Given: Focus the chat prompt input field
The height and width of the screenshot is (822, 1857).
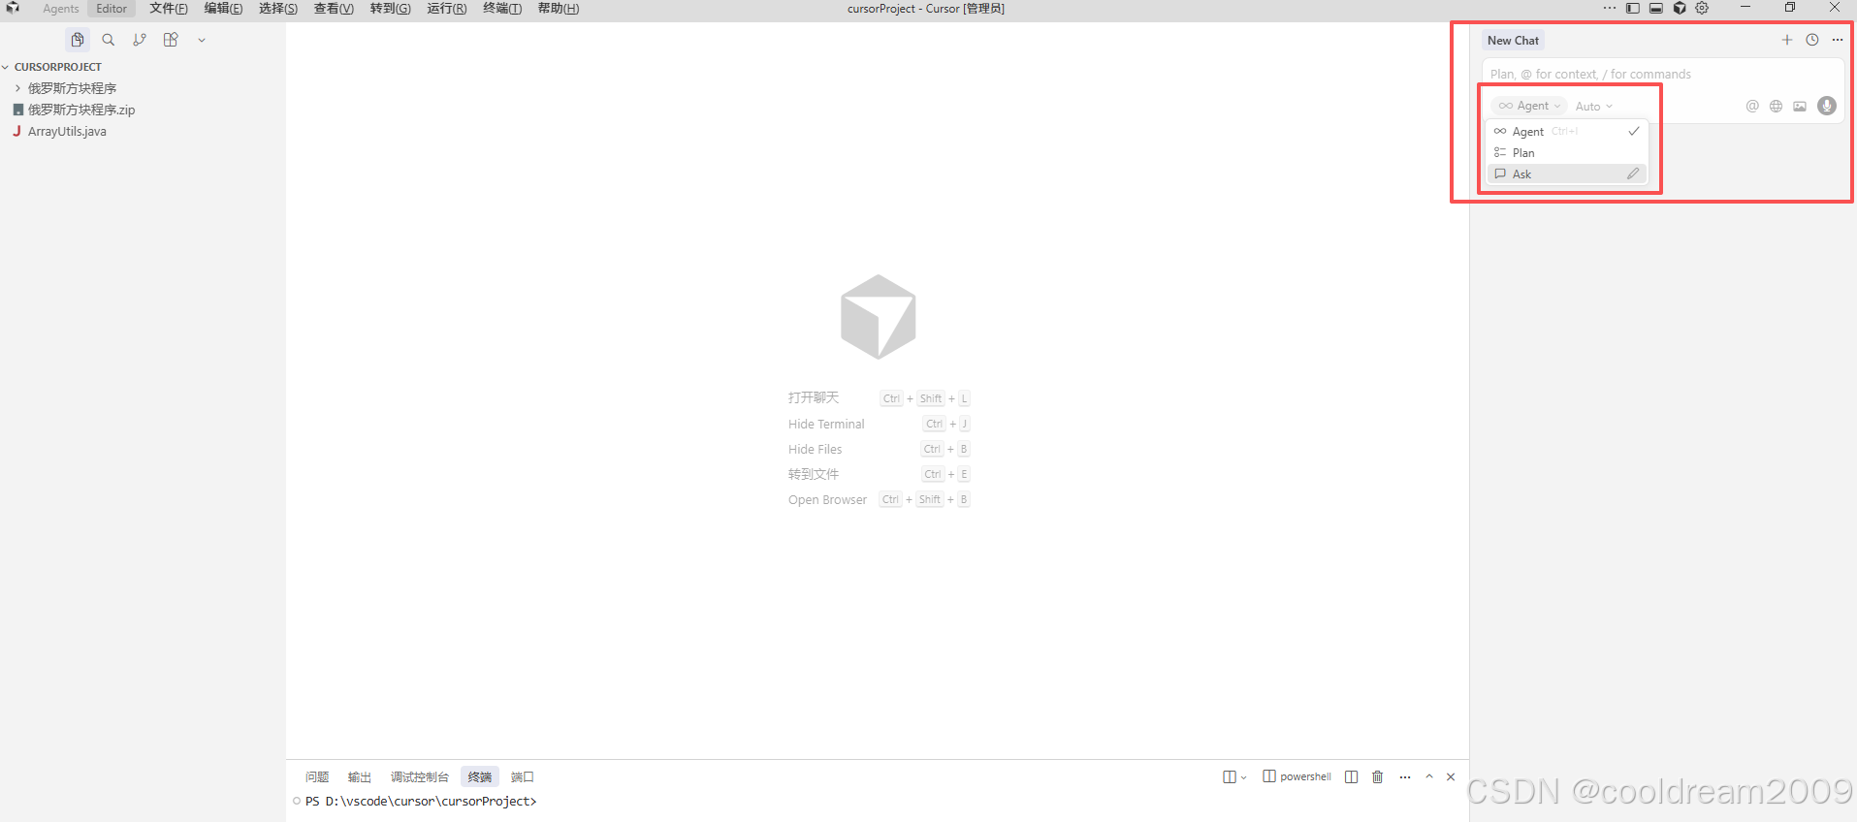Looking at the screenshot, I should pyautogui.click(x=1662, y=74).
